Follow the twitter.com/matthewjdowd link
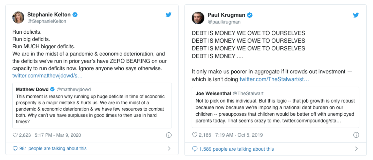Image resolution: width=373 pixels, height=160 pixels. pyautogui.click(x=47, y=76)
